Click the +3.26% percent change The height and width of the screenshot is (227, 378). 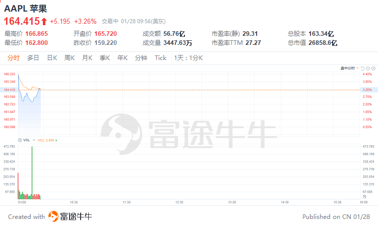click(x=85, y=22)
